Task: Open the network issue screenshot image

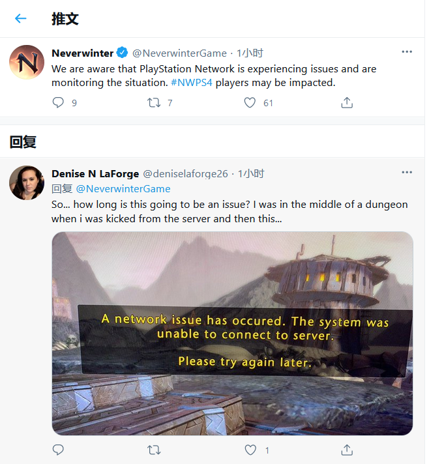Action: pos(232,333)
